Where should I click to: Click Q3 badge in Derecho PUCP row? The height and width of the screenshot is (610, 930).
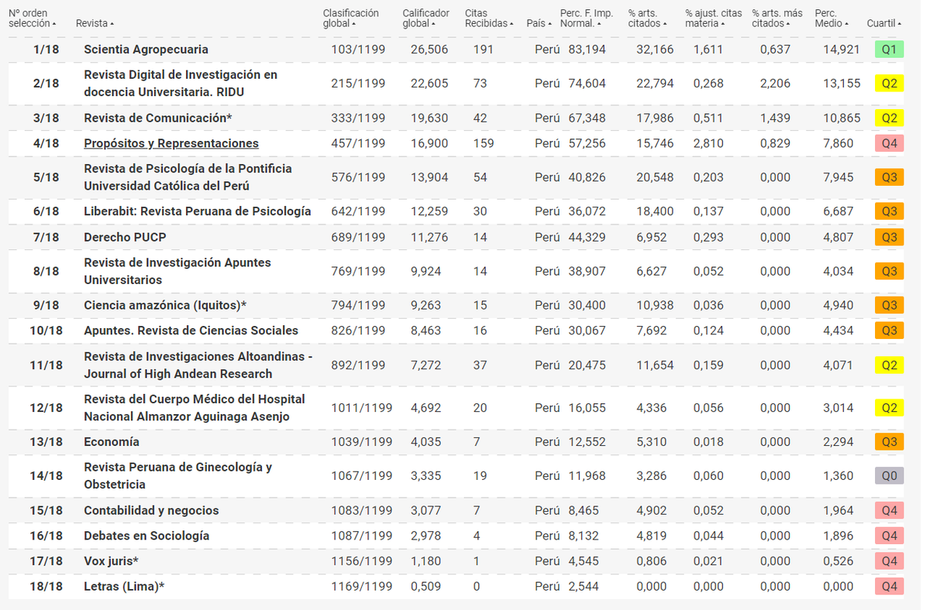[x=889, y=237]
